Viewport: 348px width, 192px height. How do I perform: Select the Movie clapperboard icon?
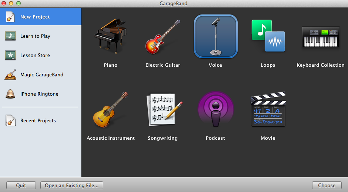pyautogui.click(x=268, y=109)
